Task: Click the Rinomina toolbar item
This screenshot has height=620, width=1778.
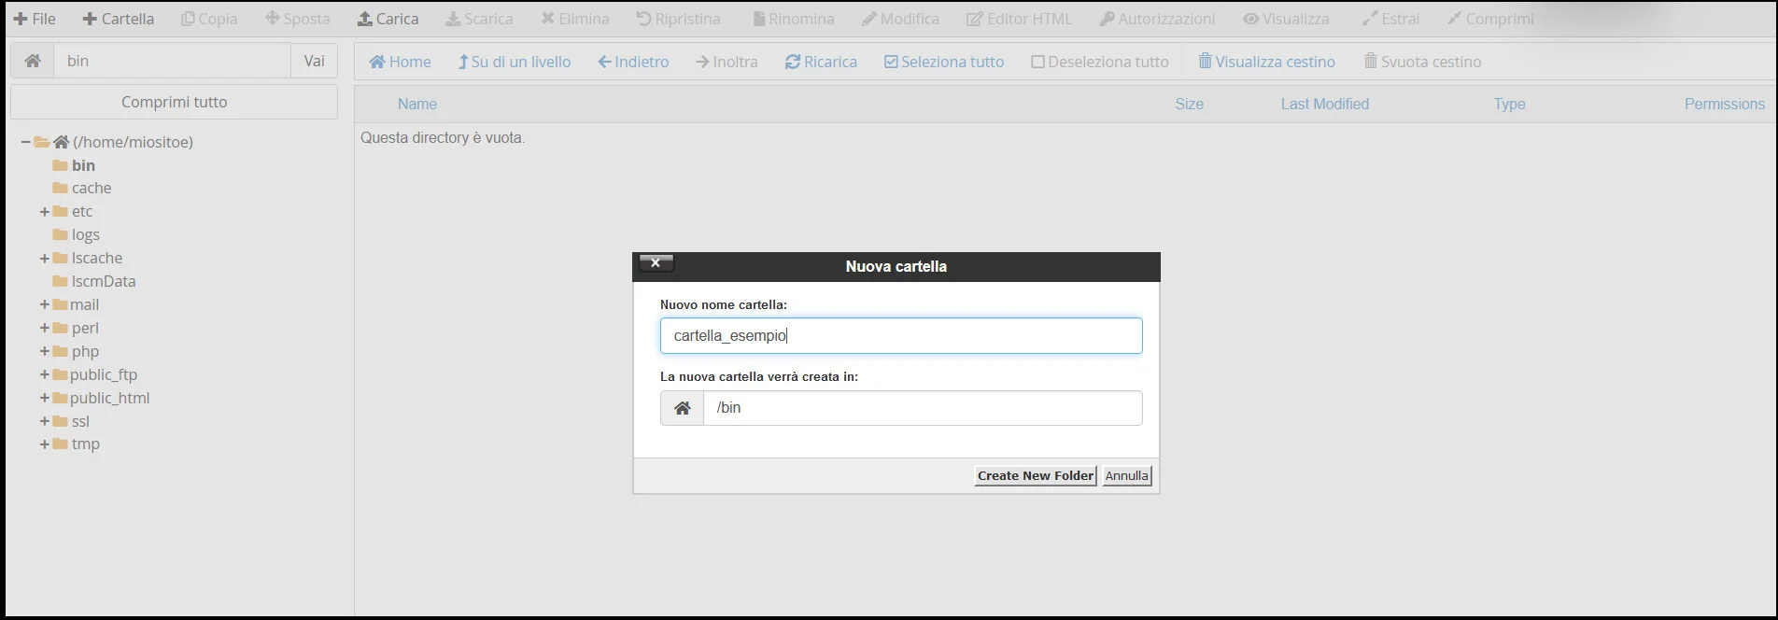Action: click(x=794, y=19)
